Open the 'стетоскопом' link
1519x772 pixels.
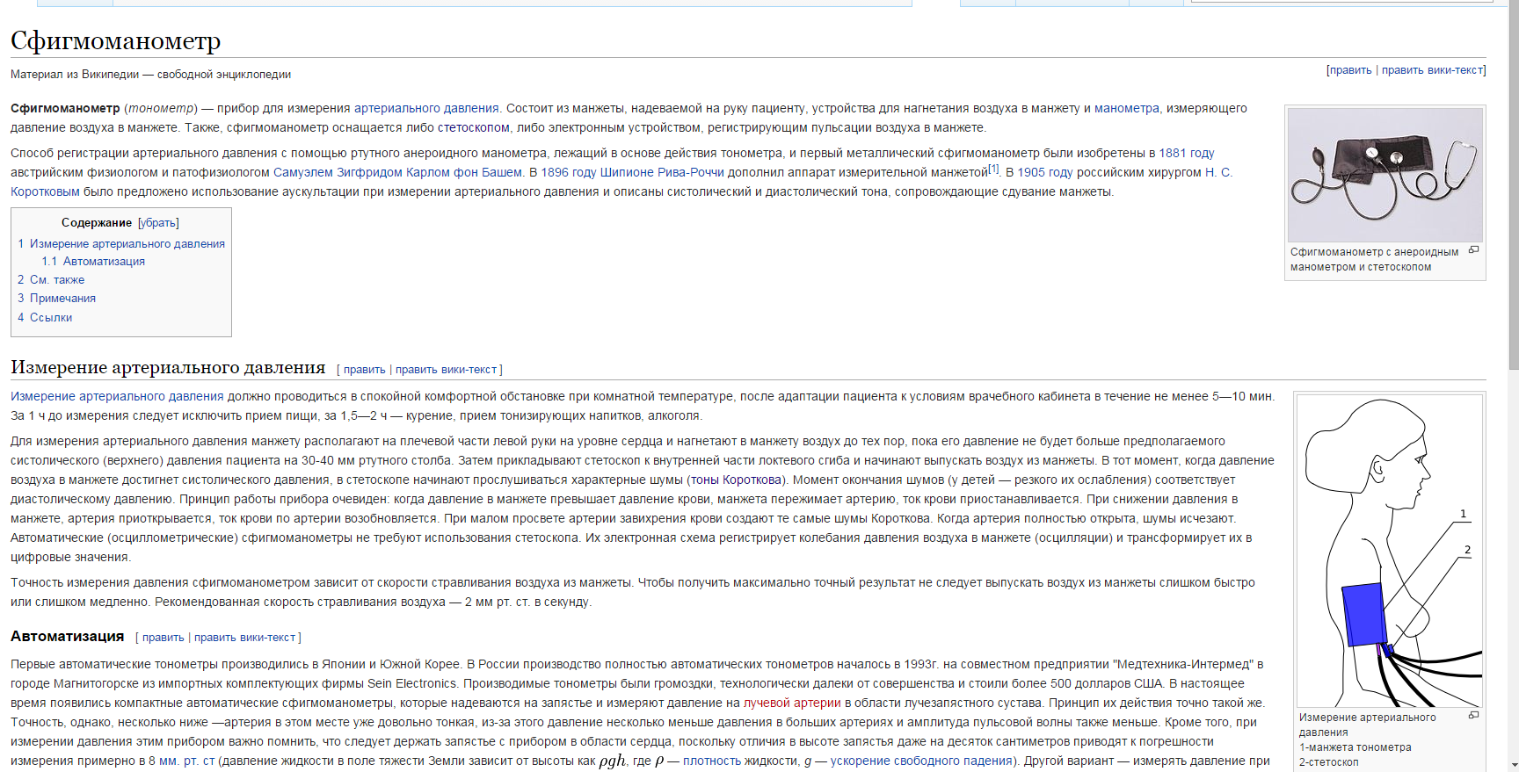473,128
